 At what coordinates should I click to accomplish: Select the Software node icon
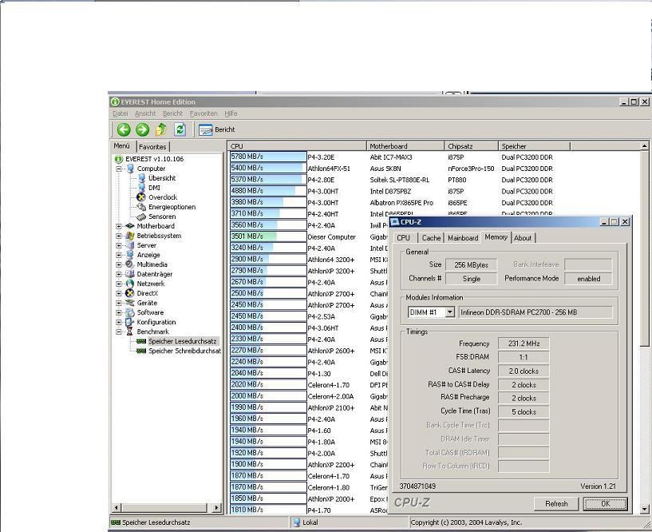[x=130, y=312]
